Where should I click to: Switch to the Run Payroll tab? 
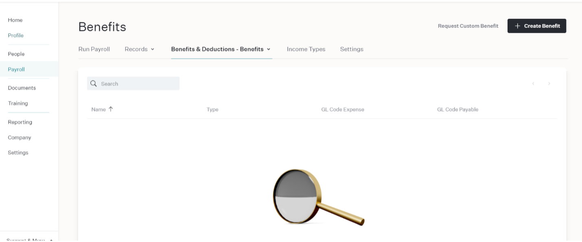(x=94, y=49)
